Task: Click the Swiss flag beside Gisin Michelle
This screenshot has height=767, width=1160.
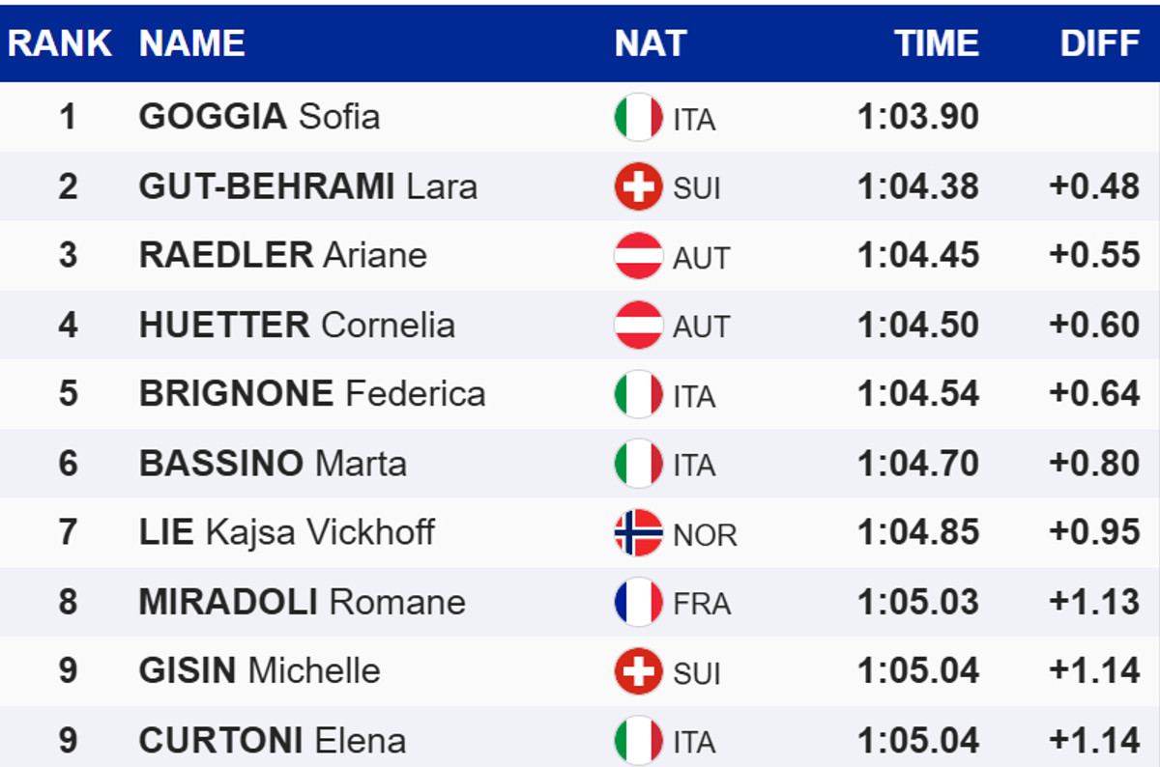Action: click(x=638, y=671)
